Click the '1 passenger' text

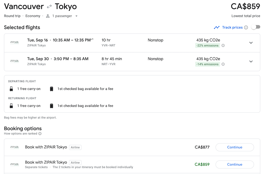[x=62, y=16]
